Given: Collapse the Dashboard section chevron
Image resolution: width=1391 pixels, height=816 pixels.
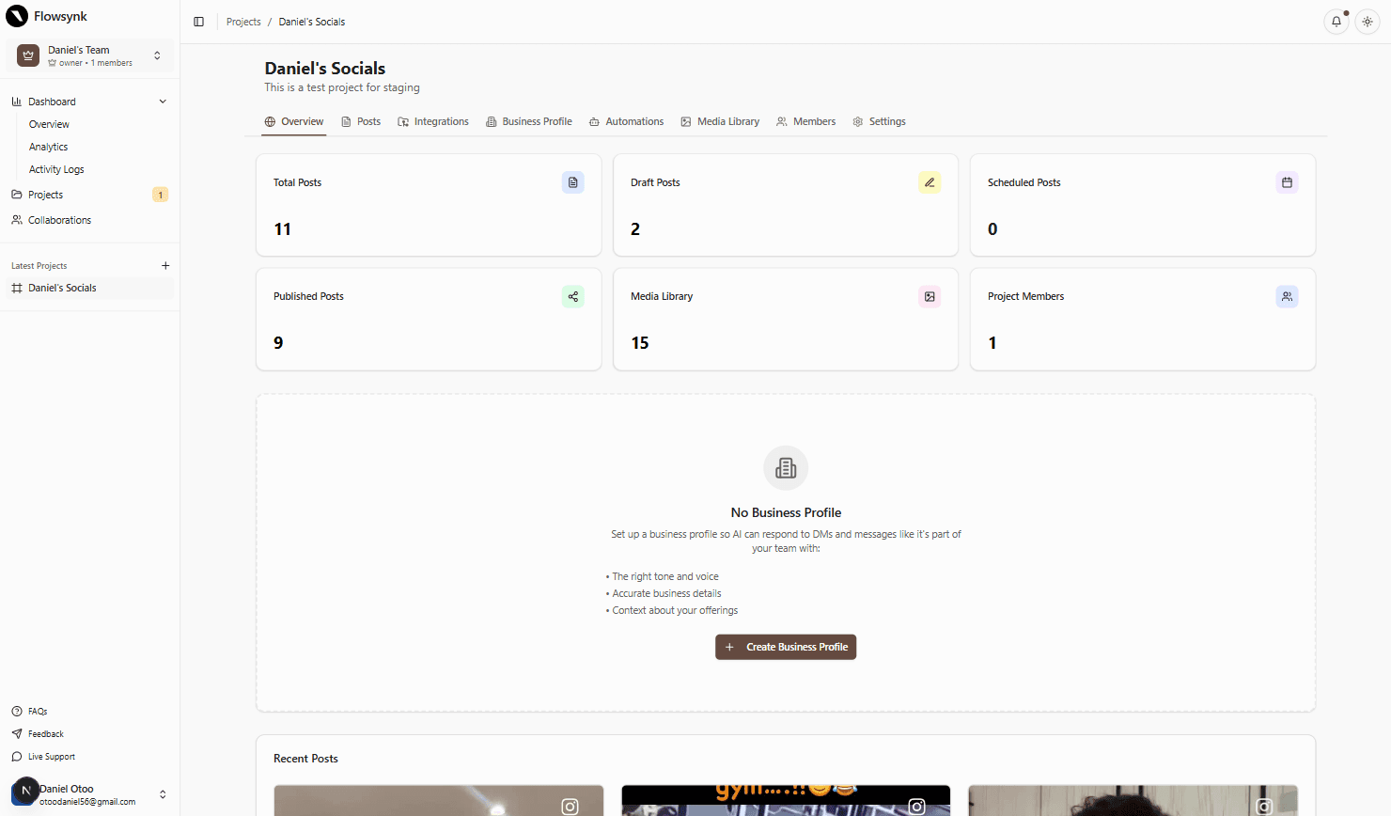Looking at the screenshot, I should pos(163,101).
